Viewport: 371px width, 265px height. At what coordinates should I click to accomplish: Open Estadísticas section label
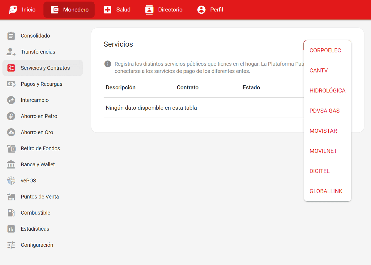[35, 229]
